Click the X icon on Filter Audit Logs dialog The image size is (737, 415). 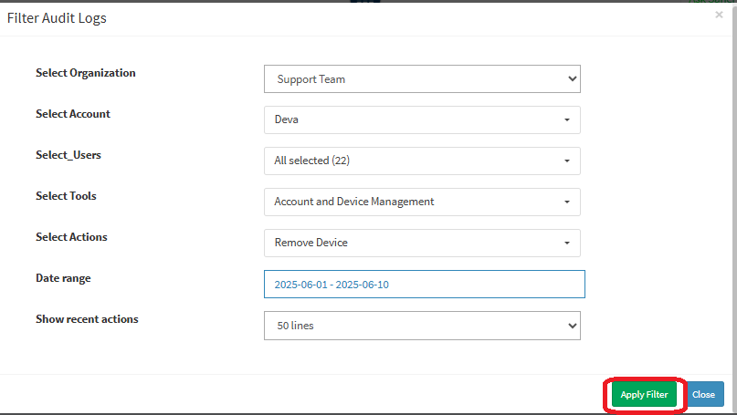[719, 15]
